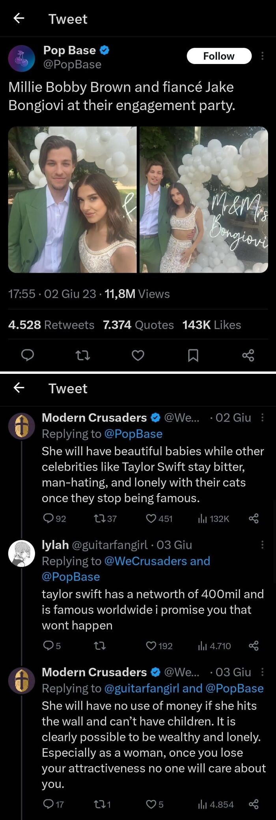276x820 pixels.
Task: Open the reply composer on PopBase's tweet
Action: [x=28, y=356]
